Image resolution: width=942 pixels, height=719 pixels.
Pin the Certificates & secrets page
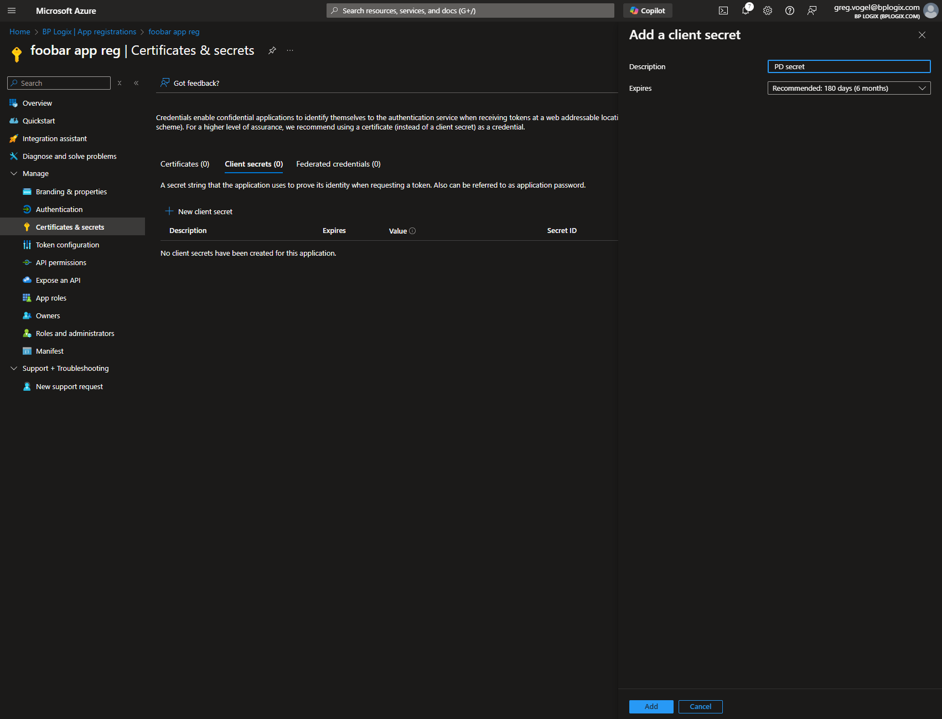(x=272, y=50)
